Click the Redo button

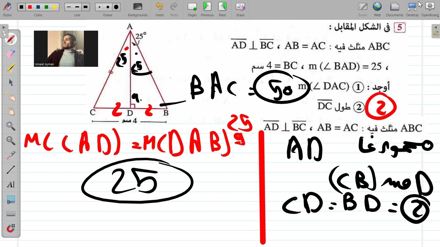tap(174, 9)
